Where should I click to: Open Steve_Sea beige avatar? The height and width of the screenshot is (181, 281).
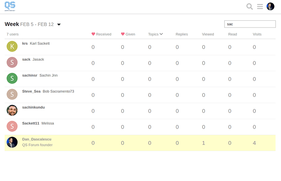pos(12,94)
